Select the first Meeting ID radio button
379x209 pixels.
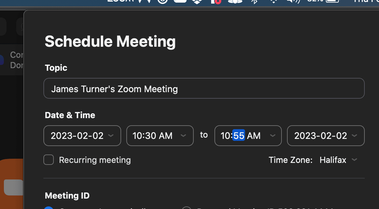48,208
